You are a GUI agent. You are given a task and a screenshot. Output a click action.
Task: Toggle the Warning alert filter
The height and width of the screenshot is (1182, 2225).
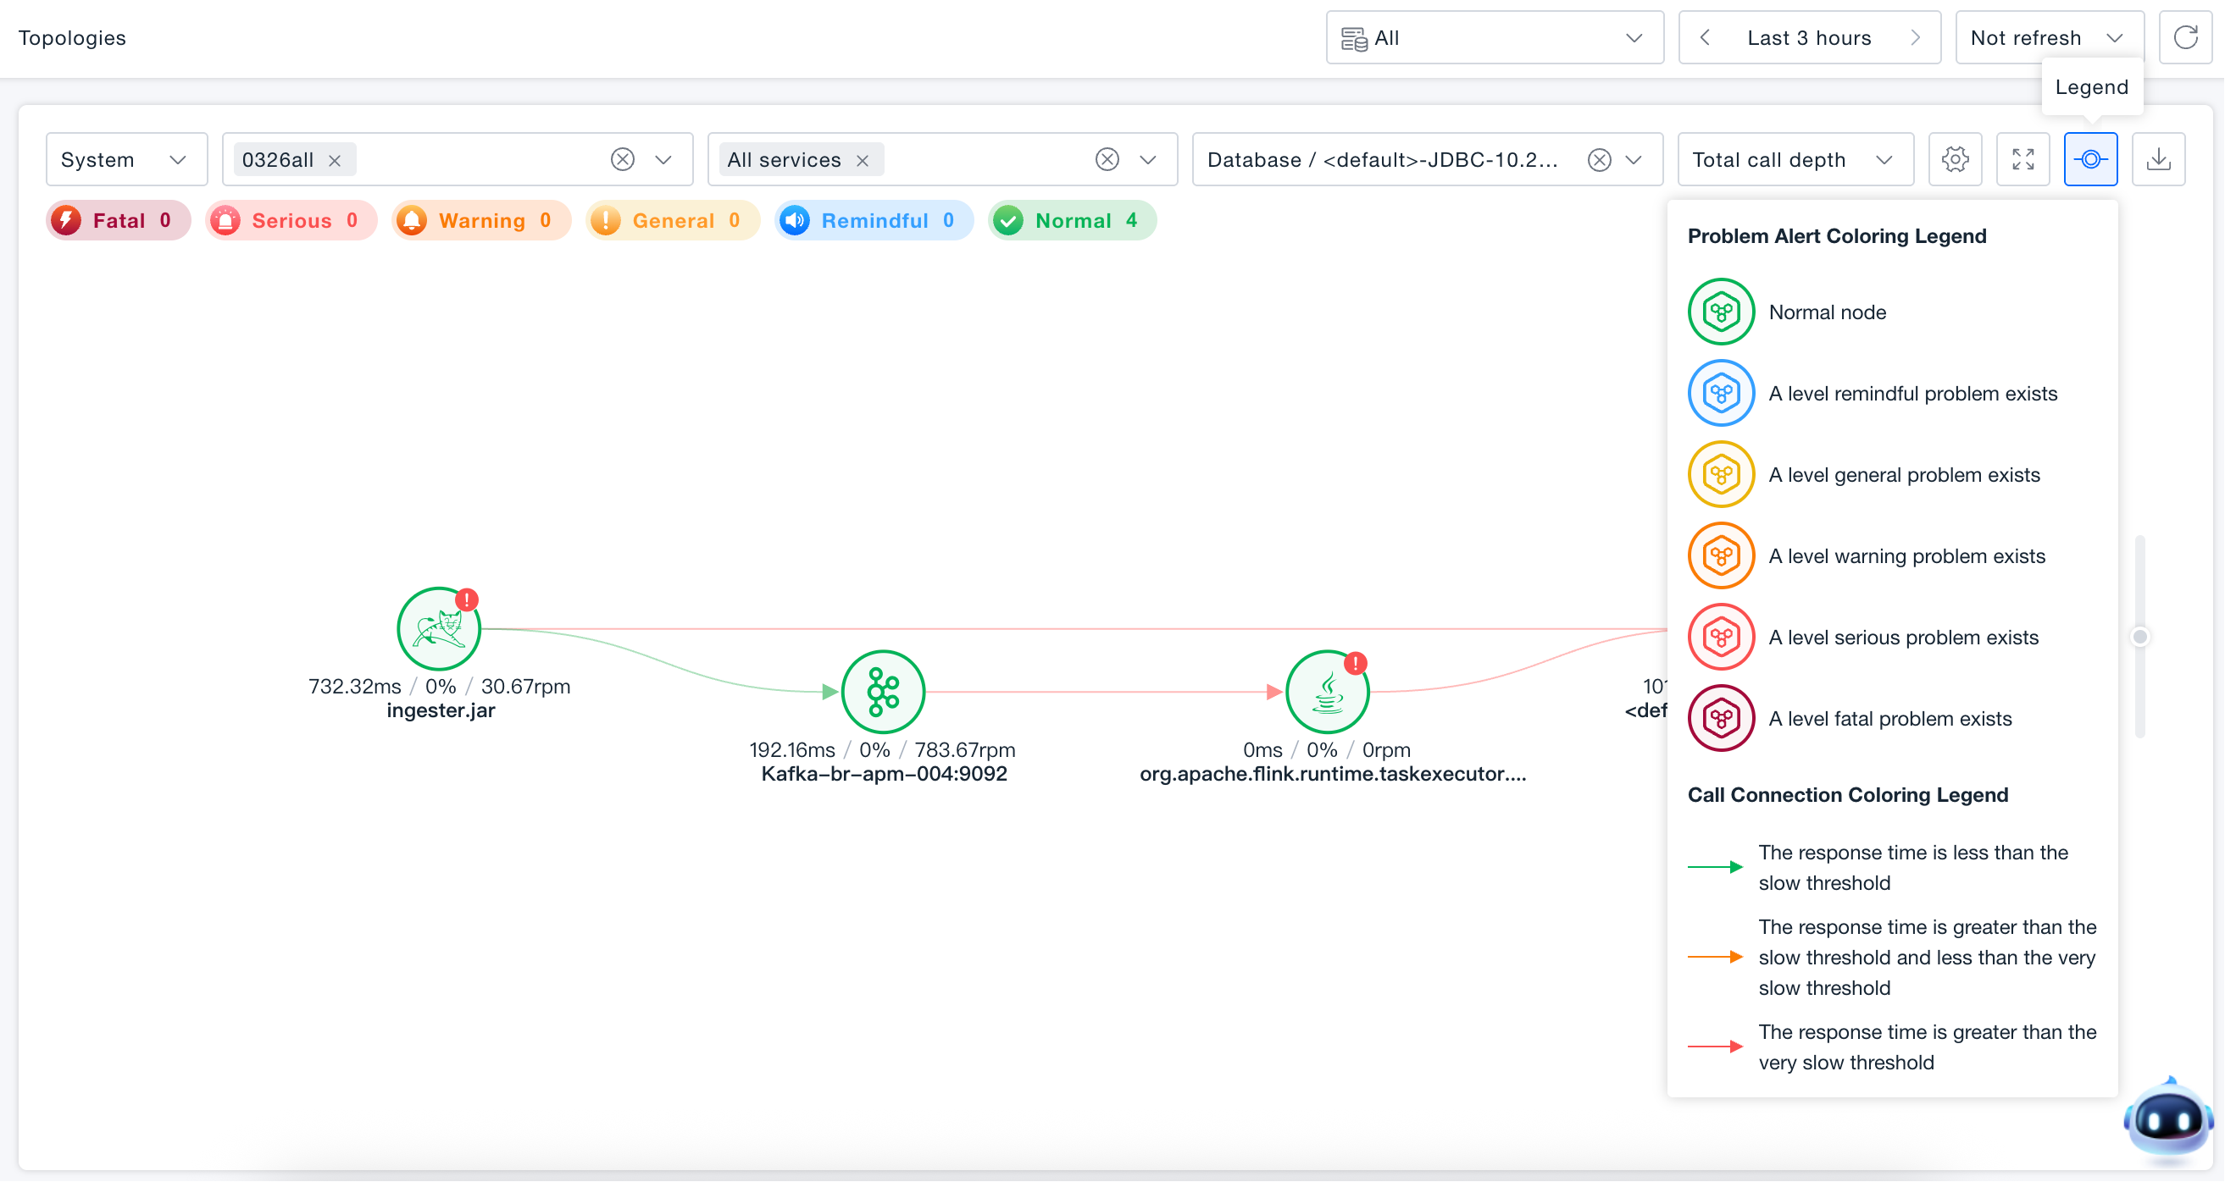(x=481, y=221)
